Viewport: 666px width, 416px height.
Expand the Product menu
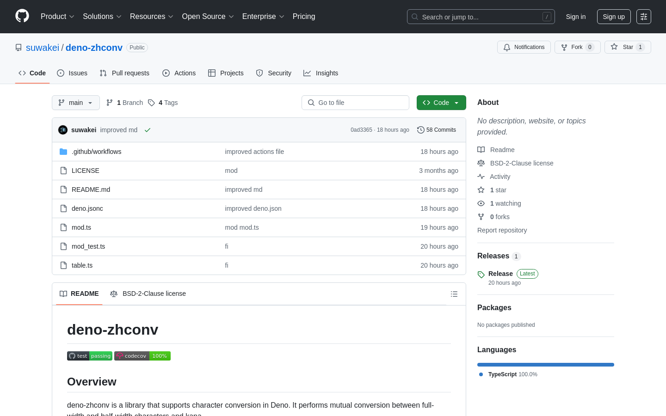click(57, 17)
